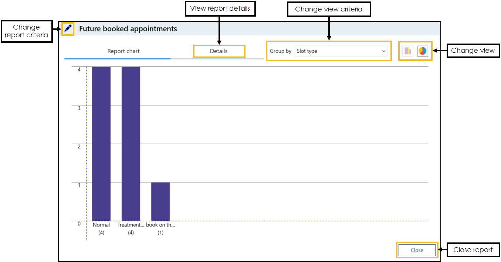Select the Report chart tab

click(123, 51)
